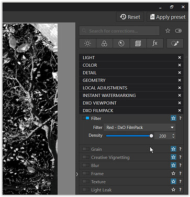Remove the DETAIL filter with its X
This screenshot has height=197, width=190.
pos(180,72)
